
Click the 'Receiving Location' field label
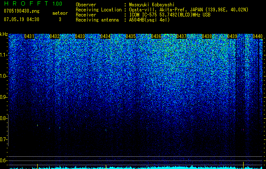coord(99,10)
